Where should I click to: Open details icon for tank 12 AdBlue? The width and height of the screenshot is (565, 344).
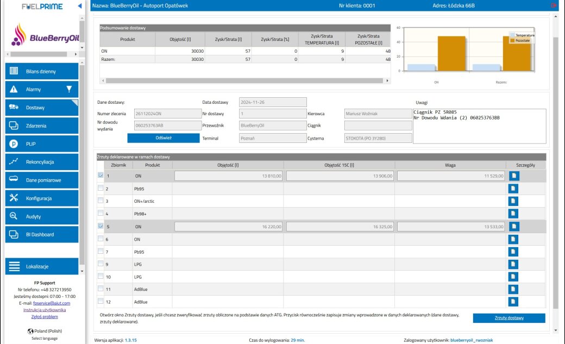pos(513,302)
